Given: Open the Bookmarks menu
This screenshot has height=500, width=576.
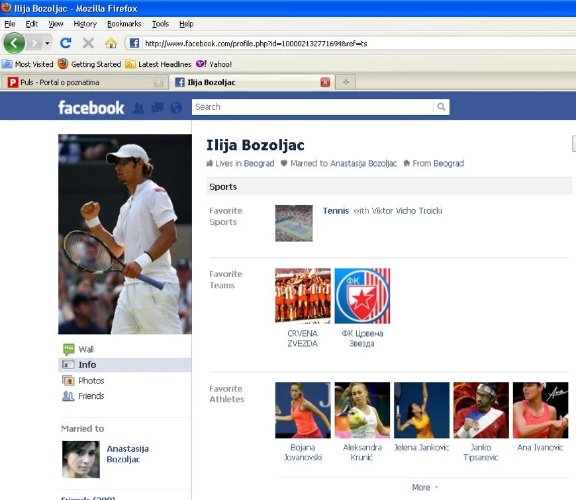Looking at the screenshot, I should pyautogui.click(x=124, y=24).
